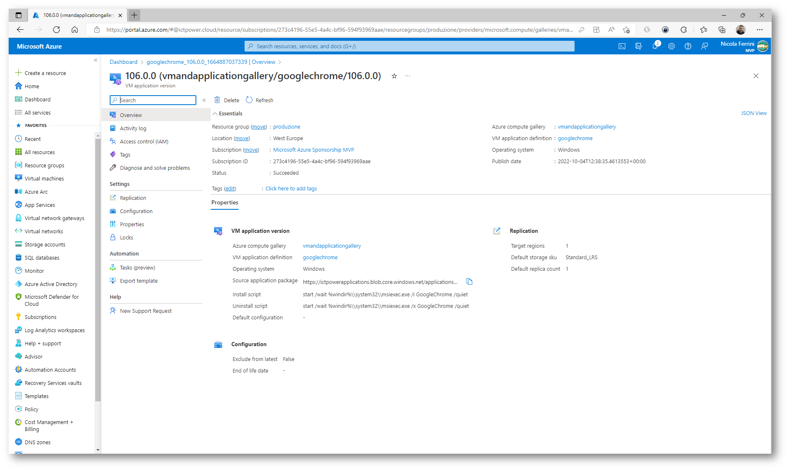Open the more options ellipsis beside title
789x471 pixels.
tap(407, 76)
